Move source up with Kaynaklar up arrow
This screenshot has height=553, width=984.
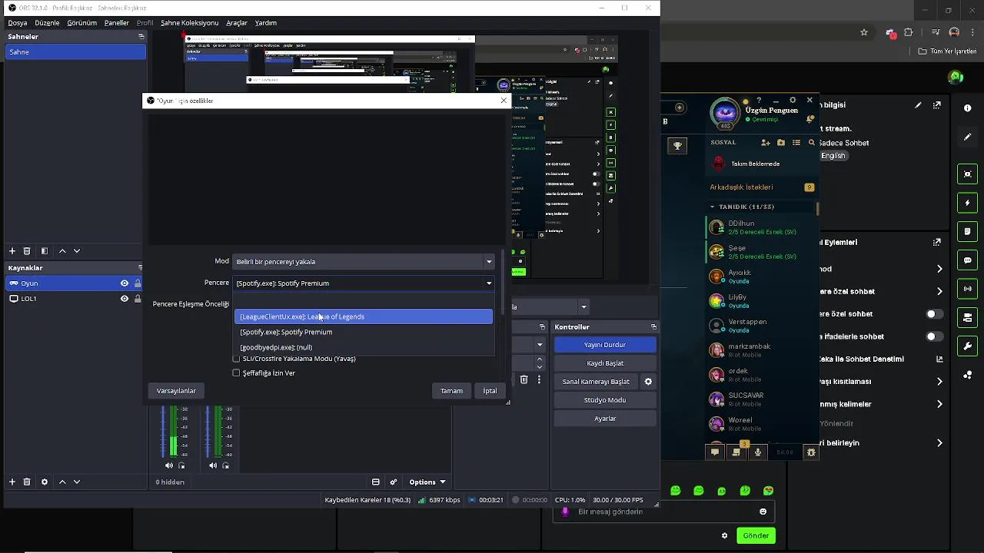coord(63,482)
